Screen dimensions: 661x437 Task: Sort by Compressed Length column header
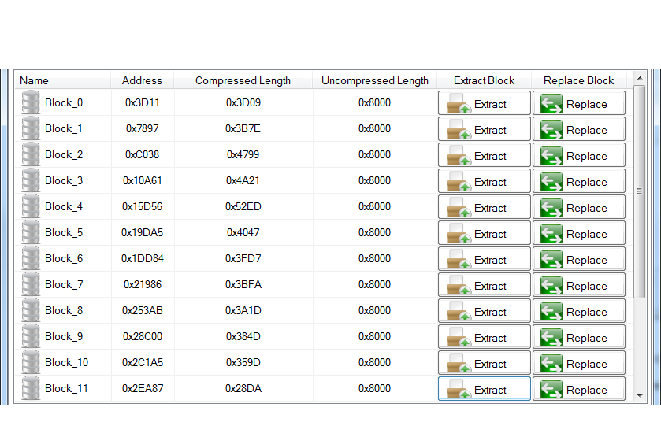[243, 80]
